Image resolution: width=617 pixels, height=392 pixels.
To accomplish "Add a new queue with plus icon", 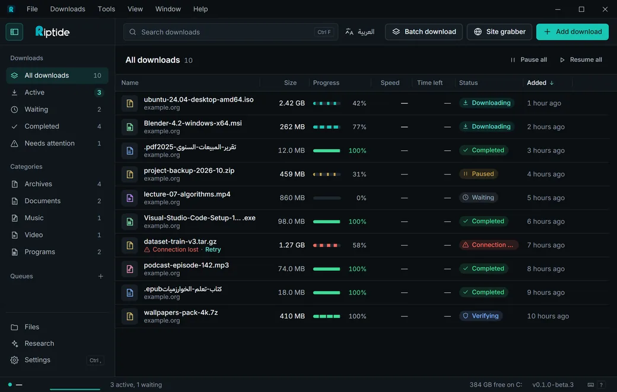I will pyautogui.click(x=101, y=276).
